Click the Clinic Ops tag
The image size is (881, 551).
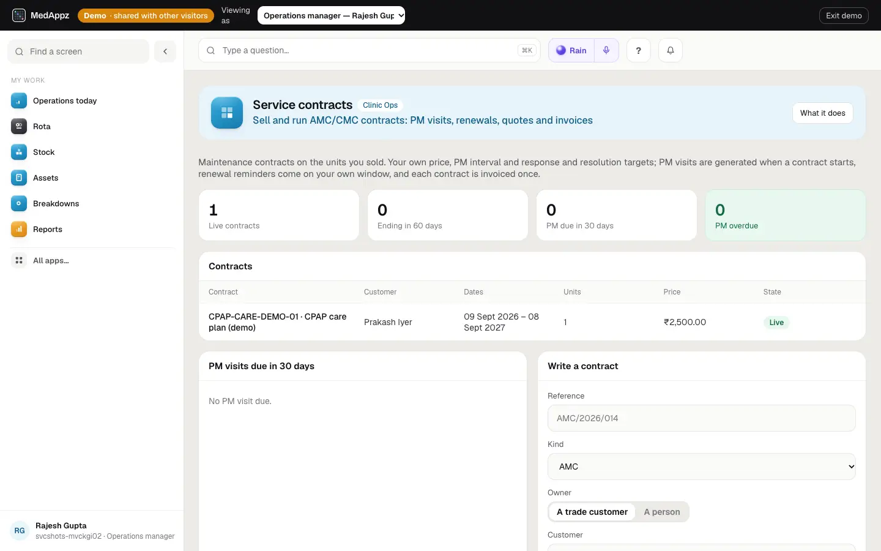point(380,105)
